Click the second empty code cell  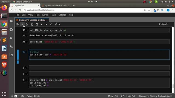[99, 74]
